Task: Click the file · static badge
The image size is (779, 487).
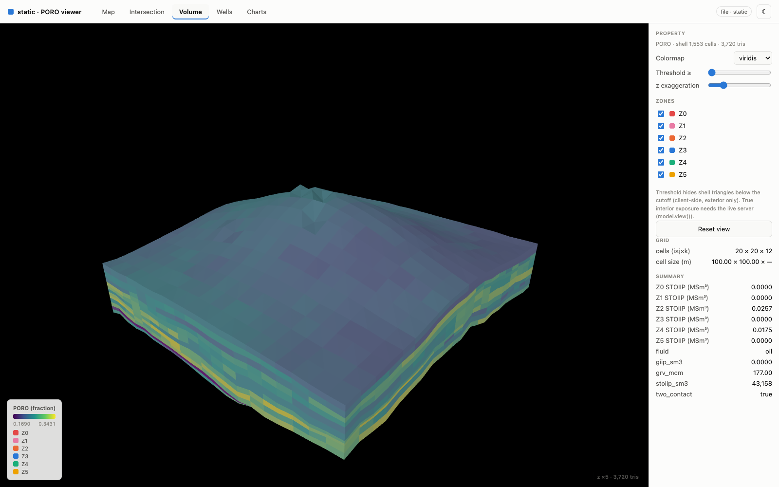Action: tap(734, 12)
